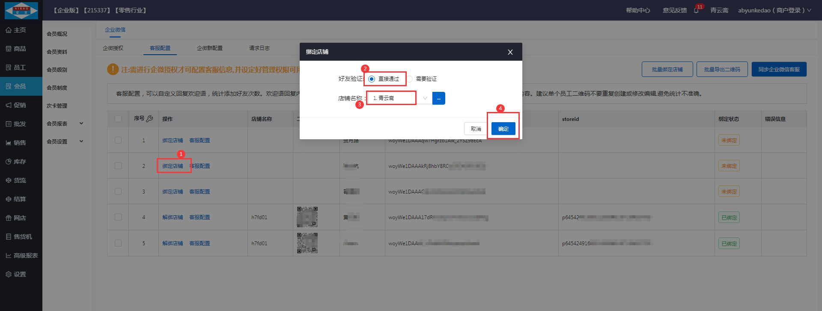Image resolution: width=822 pixels, height=311 pixels.
Task: Click the QR code thumbnail in row 4
Action: click(x=307, y=217)
